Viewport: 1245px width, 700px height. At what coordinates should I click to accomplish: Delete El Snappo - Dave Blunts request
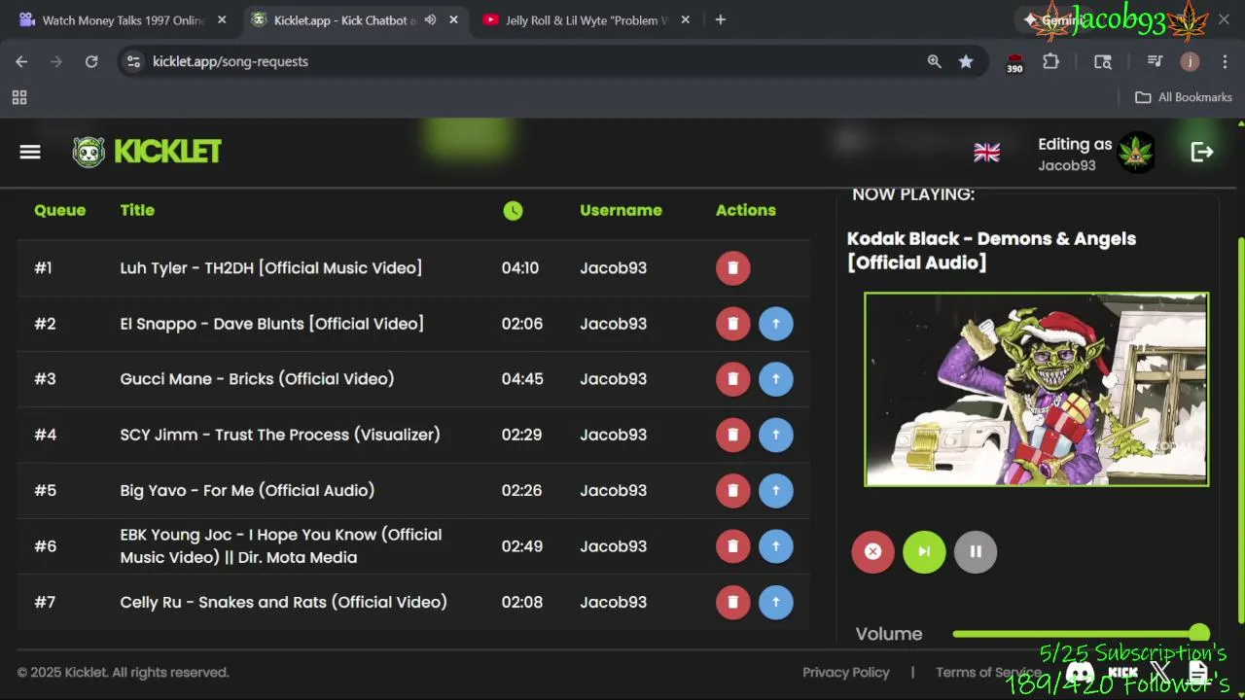coord(732,324)
